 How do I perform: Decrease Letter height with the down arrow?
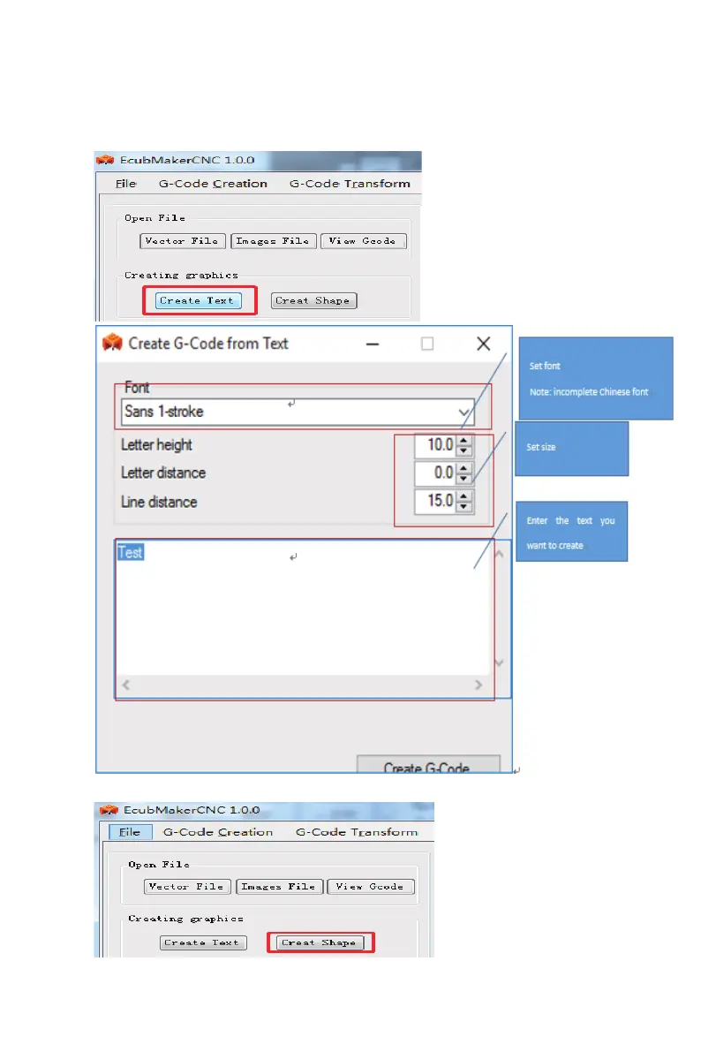pos(464,450)
